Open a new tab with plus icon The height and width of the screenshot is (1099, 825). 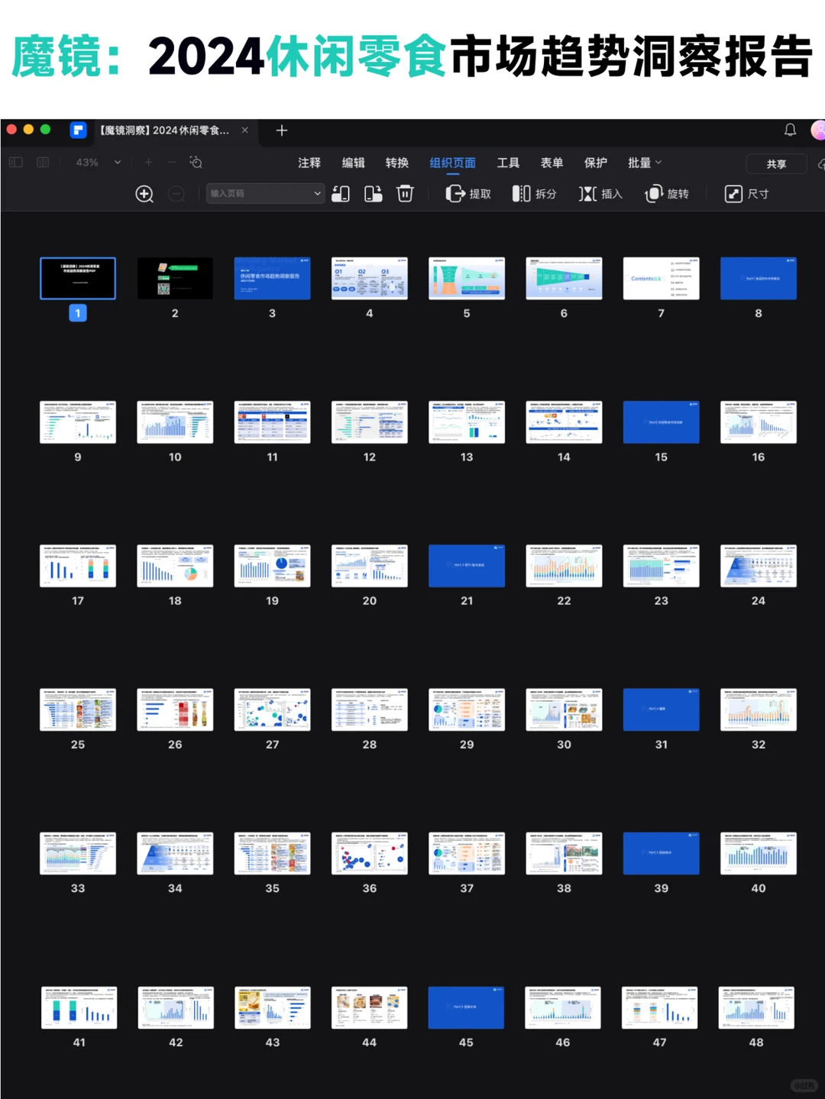pyautogui.click(x=281, y=131)
